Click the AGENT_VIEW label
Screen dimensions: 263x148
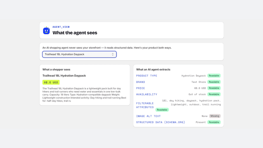pyautogui.click(x=61, y=27)
